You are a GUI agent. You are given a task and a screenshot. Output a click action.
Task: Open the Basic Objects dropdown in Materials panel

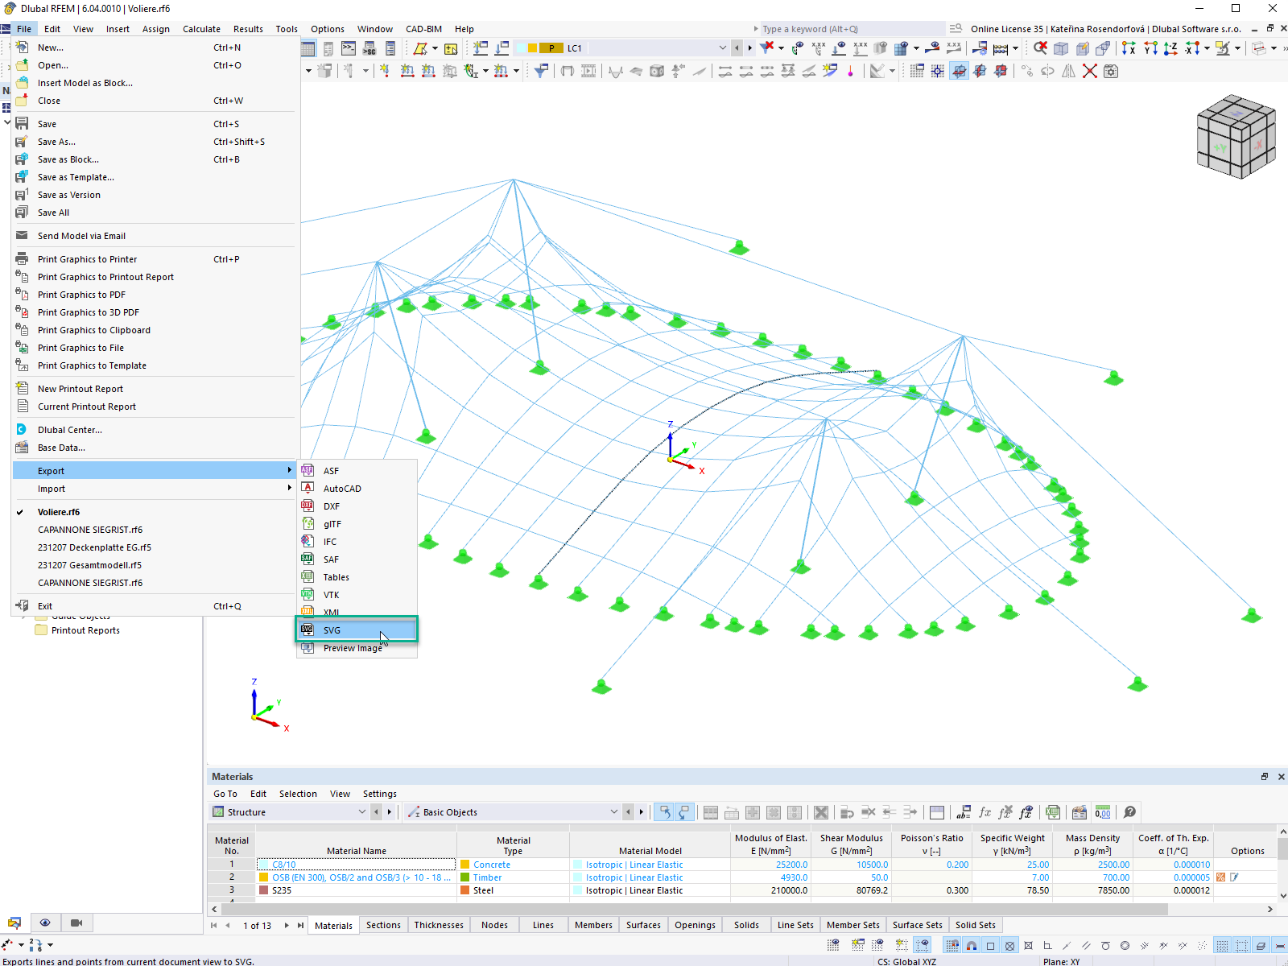[614, 811]
